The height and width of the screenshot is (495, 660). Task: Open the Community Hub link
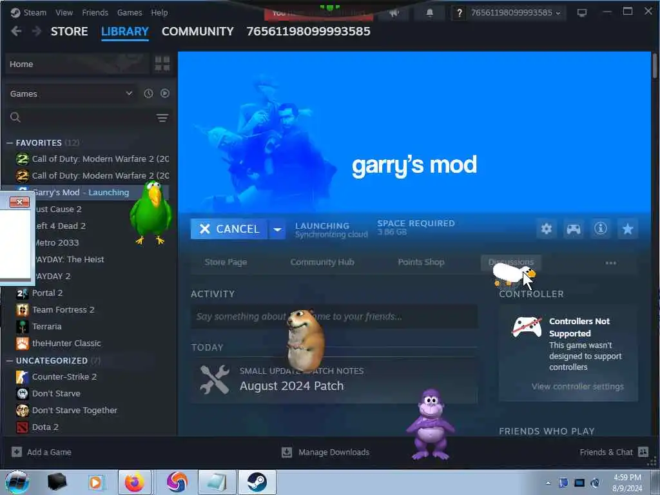click(x=322, y=262)
